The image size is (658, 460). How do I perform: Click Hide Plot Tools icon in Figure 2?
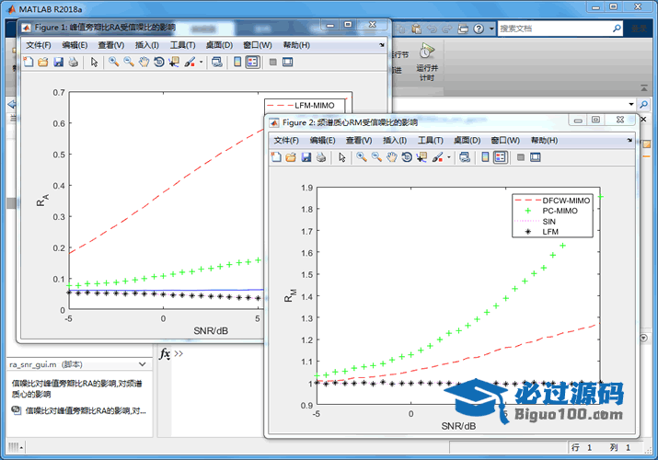[521, 157]
